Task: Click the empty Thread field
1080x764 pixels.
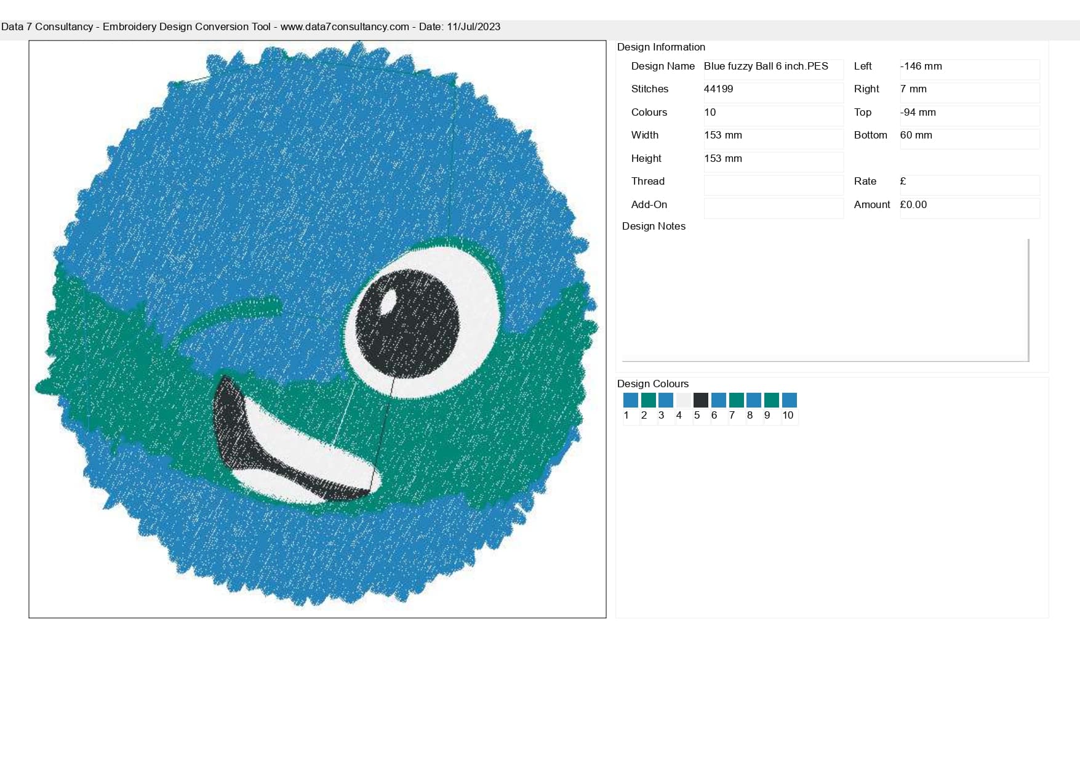Action: pyautogui.click(x=773, y=185)
